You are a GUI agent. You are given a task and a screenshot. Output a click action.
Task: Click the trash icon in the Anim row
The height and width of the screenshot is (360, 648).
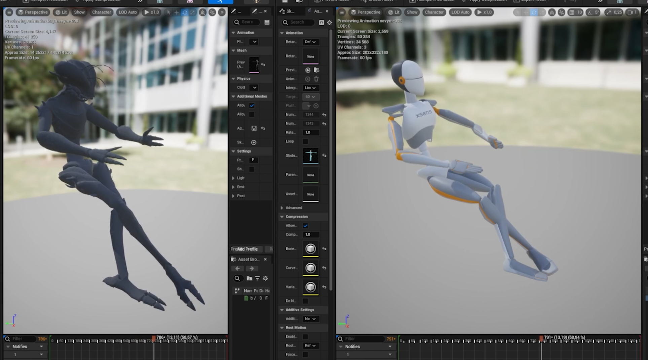coord(316,79)
